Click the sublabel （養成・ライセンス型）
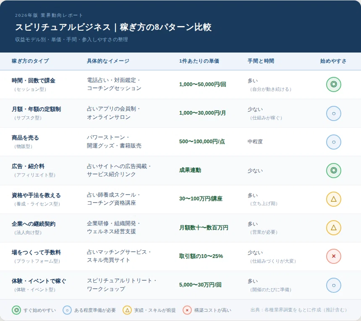The height and width of the screenshot is (321, 361). [x=37, y=204]
